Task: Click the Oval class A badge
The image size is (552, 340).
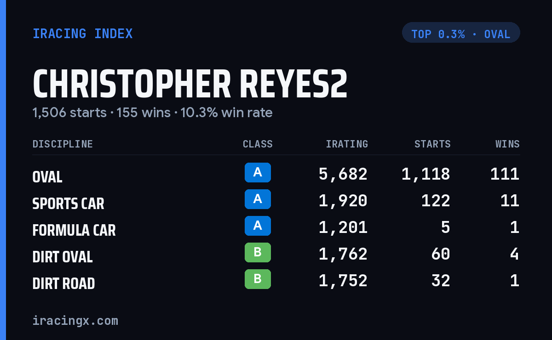Action: click(x=258, y=173)
